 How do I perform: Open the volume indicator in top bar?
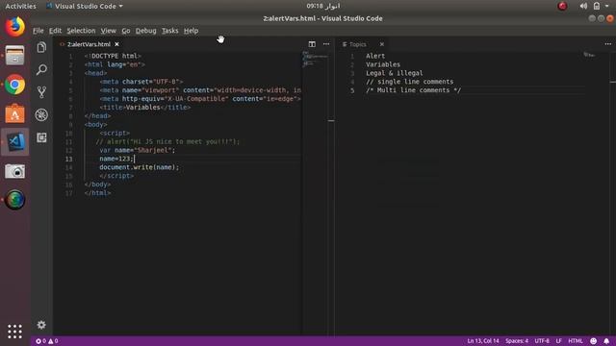pyautogui.click(x=583, y=6)
